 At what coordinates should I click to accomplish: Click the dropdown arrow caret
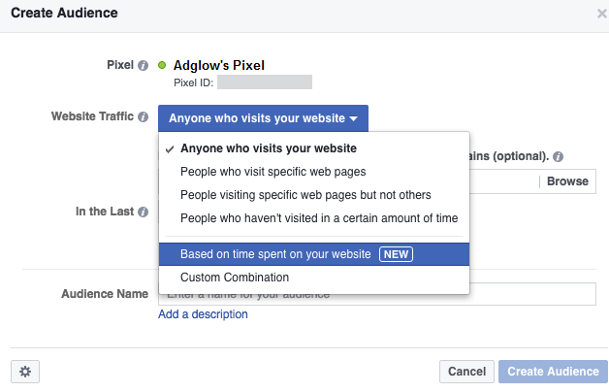click(353, 118)
